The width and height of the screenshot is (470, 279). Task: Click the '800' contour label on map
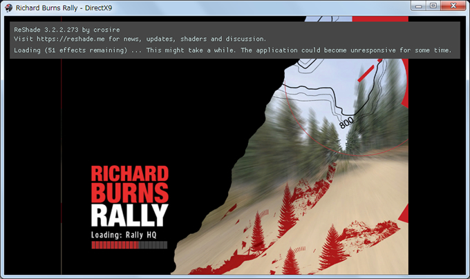point(346,123)
